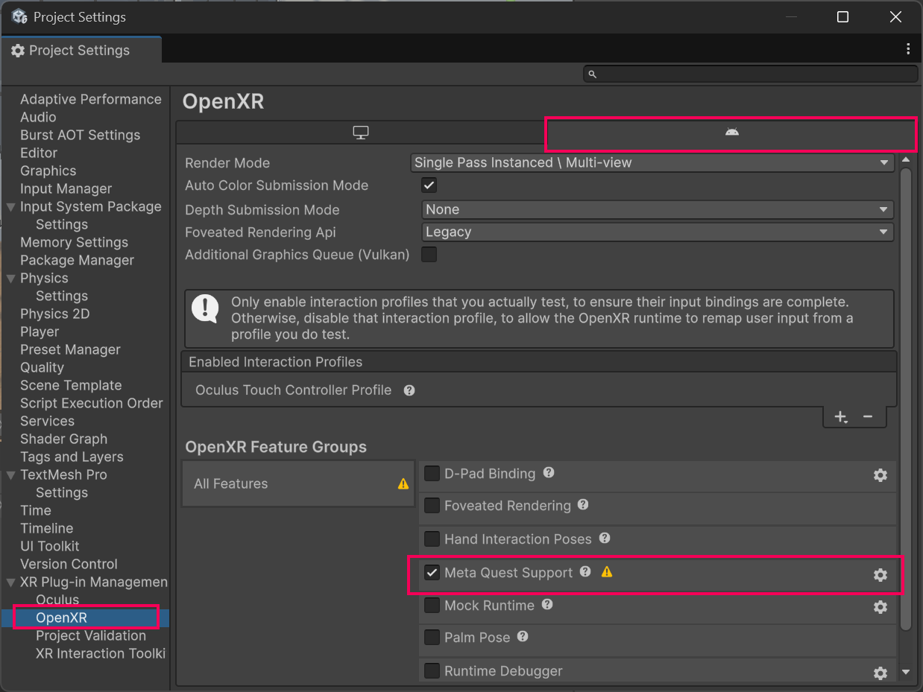Screen dimensions: 923x692
Task: Open Meta Quest Support settings gear
Action: (881, 575)
